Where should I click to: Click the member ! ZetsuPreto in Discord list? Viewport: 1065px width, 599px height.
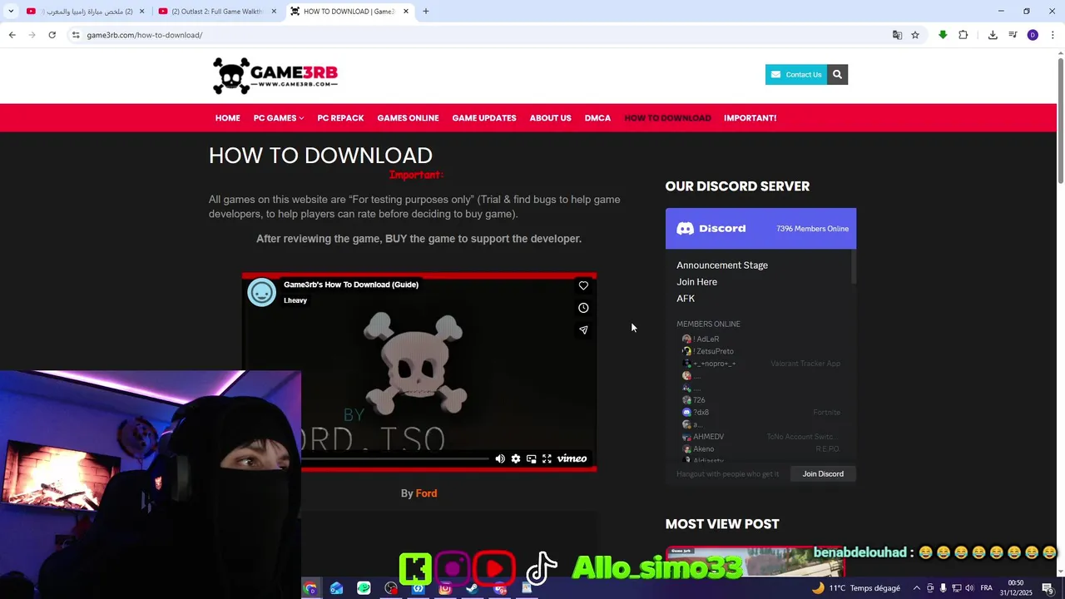[x=708, y=351]
